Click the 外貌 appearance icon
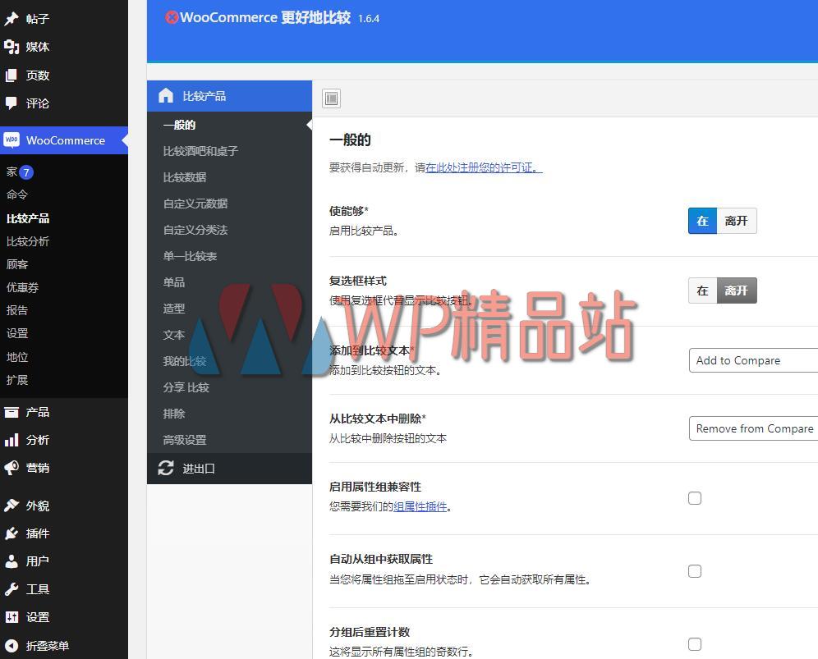 click(x=12, y=505)
